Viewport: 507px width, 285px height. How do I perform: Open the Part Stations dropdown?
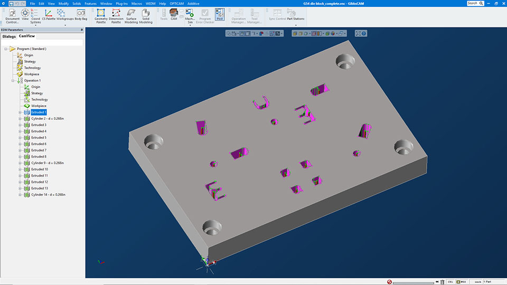[x=296, y=19]
